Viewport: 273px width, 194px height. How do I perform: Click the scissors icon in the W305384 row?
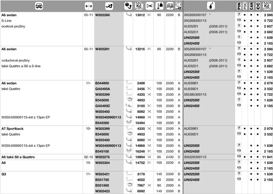[149, 163]
